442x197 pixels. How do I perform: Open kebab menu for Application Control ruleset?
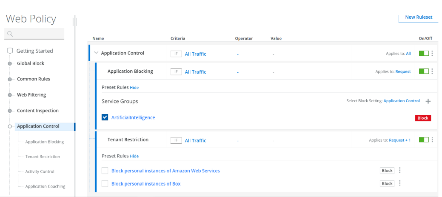pyautogui.click(x=432, y=53)
